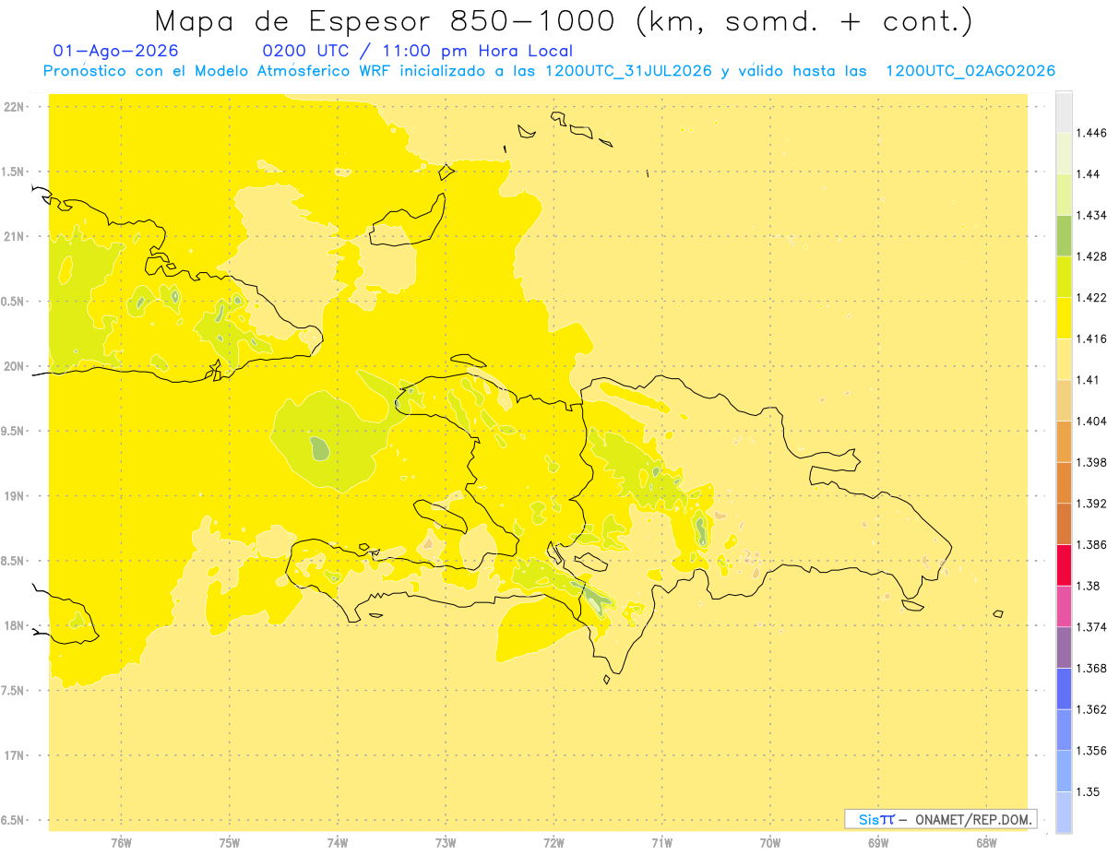
Task: Click the time text "0200 UTC / 11:00 pm Hora Local"
Action: click(417, 51)
